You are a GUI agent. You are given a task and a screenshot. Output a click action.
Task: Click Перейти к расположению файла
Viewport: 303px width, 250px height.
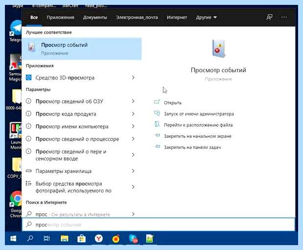pos(198,125)
